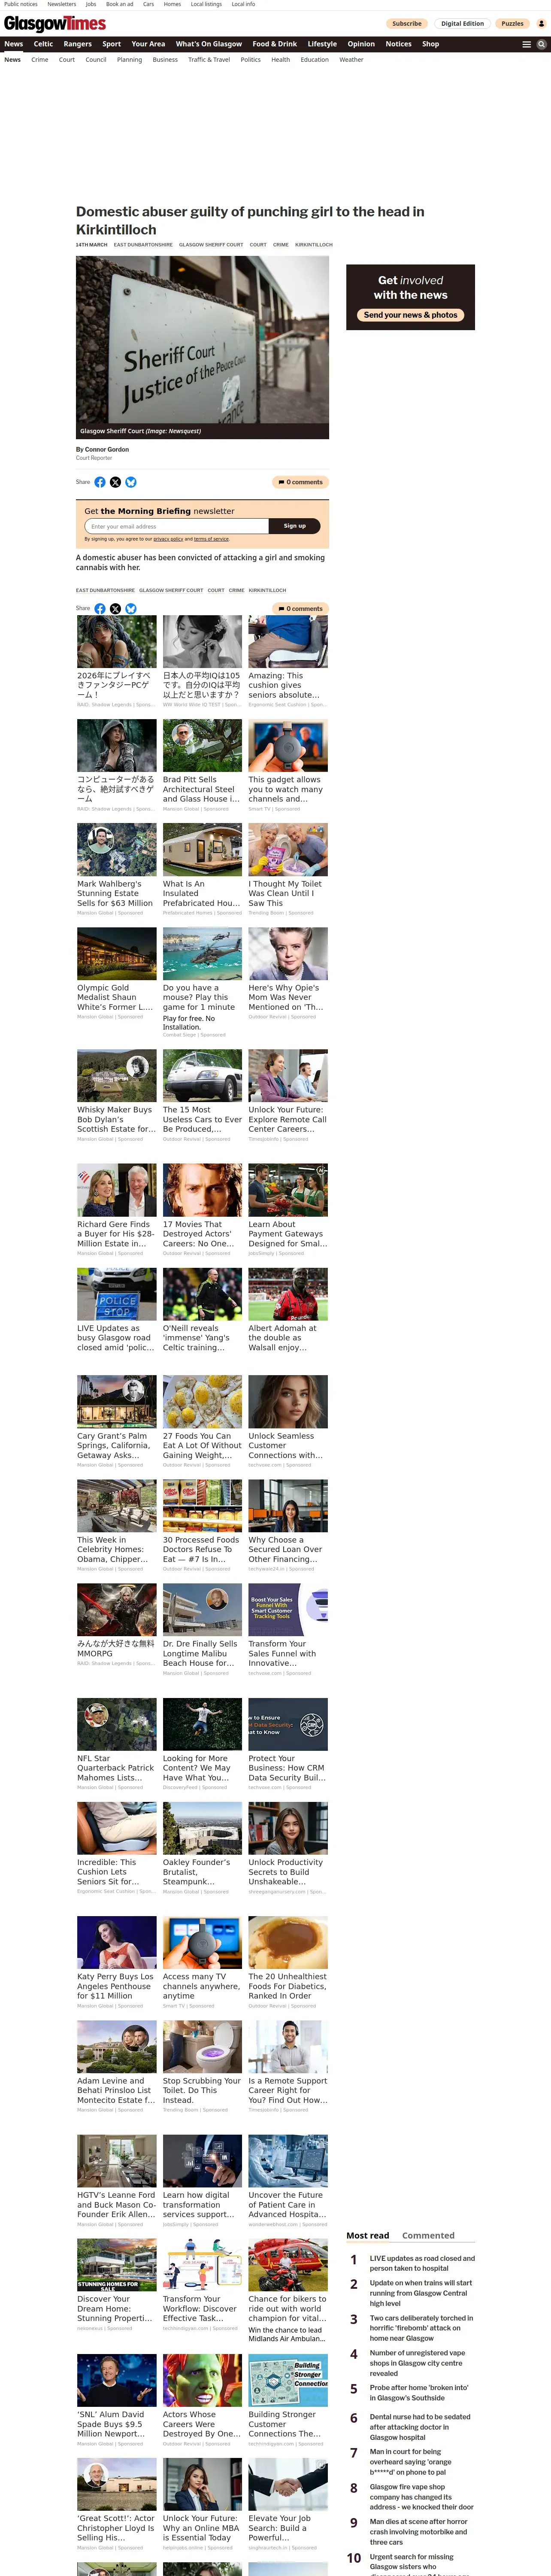Image resolution: width=551 pixels, height=2576 pixels.
Task: Open Notices in the nav bar
Action: [399, 44]
